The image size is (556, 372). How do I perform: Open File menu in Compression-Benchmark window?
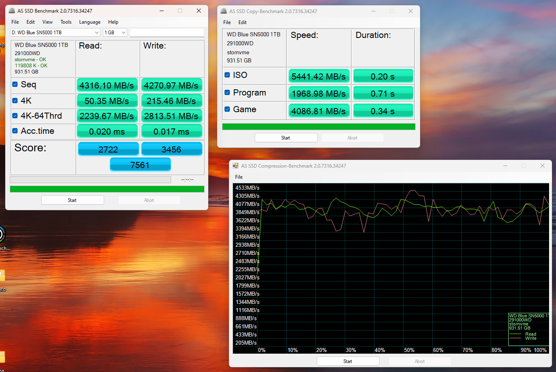point(239,177)
